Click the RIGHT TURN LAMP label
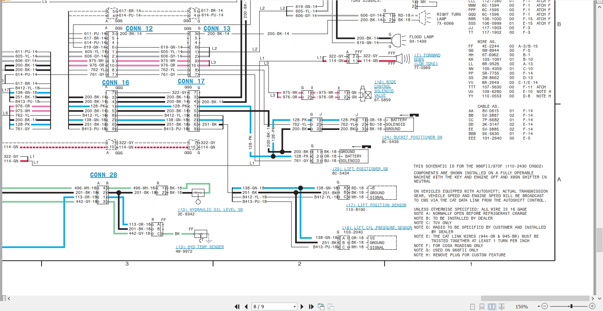The width and height of the screenshot is (603, 311). tap(449, 17)
